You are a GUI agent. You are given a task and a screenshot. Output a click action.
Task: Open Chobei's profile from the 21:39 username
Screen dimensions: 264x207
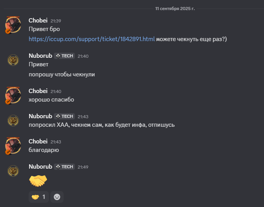tap(38, 21)
